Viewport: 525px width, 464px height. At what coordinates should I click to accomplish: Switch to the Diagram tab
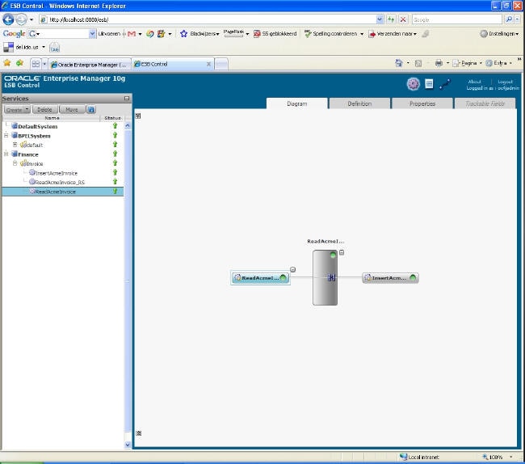(296, 103)
